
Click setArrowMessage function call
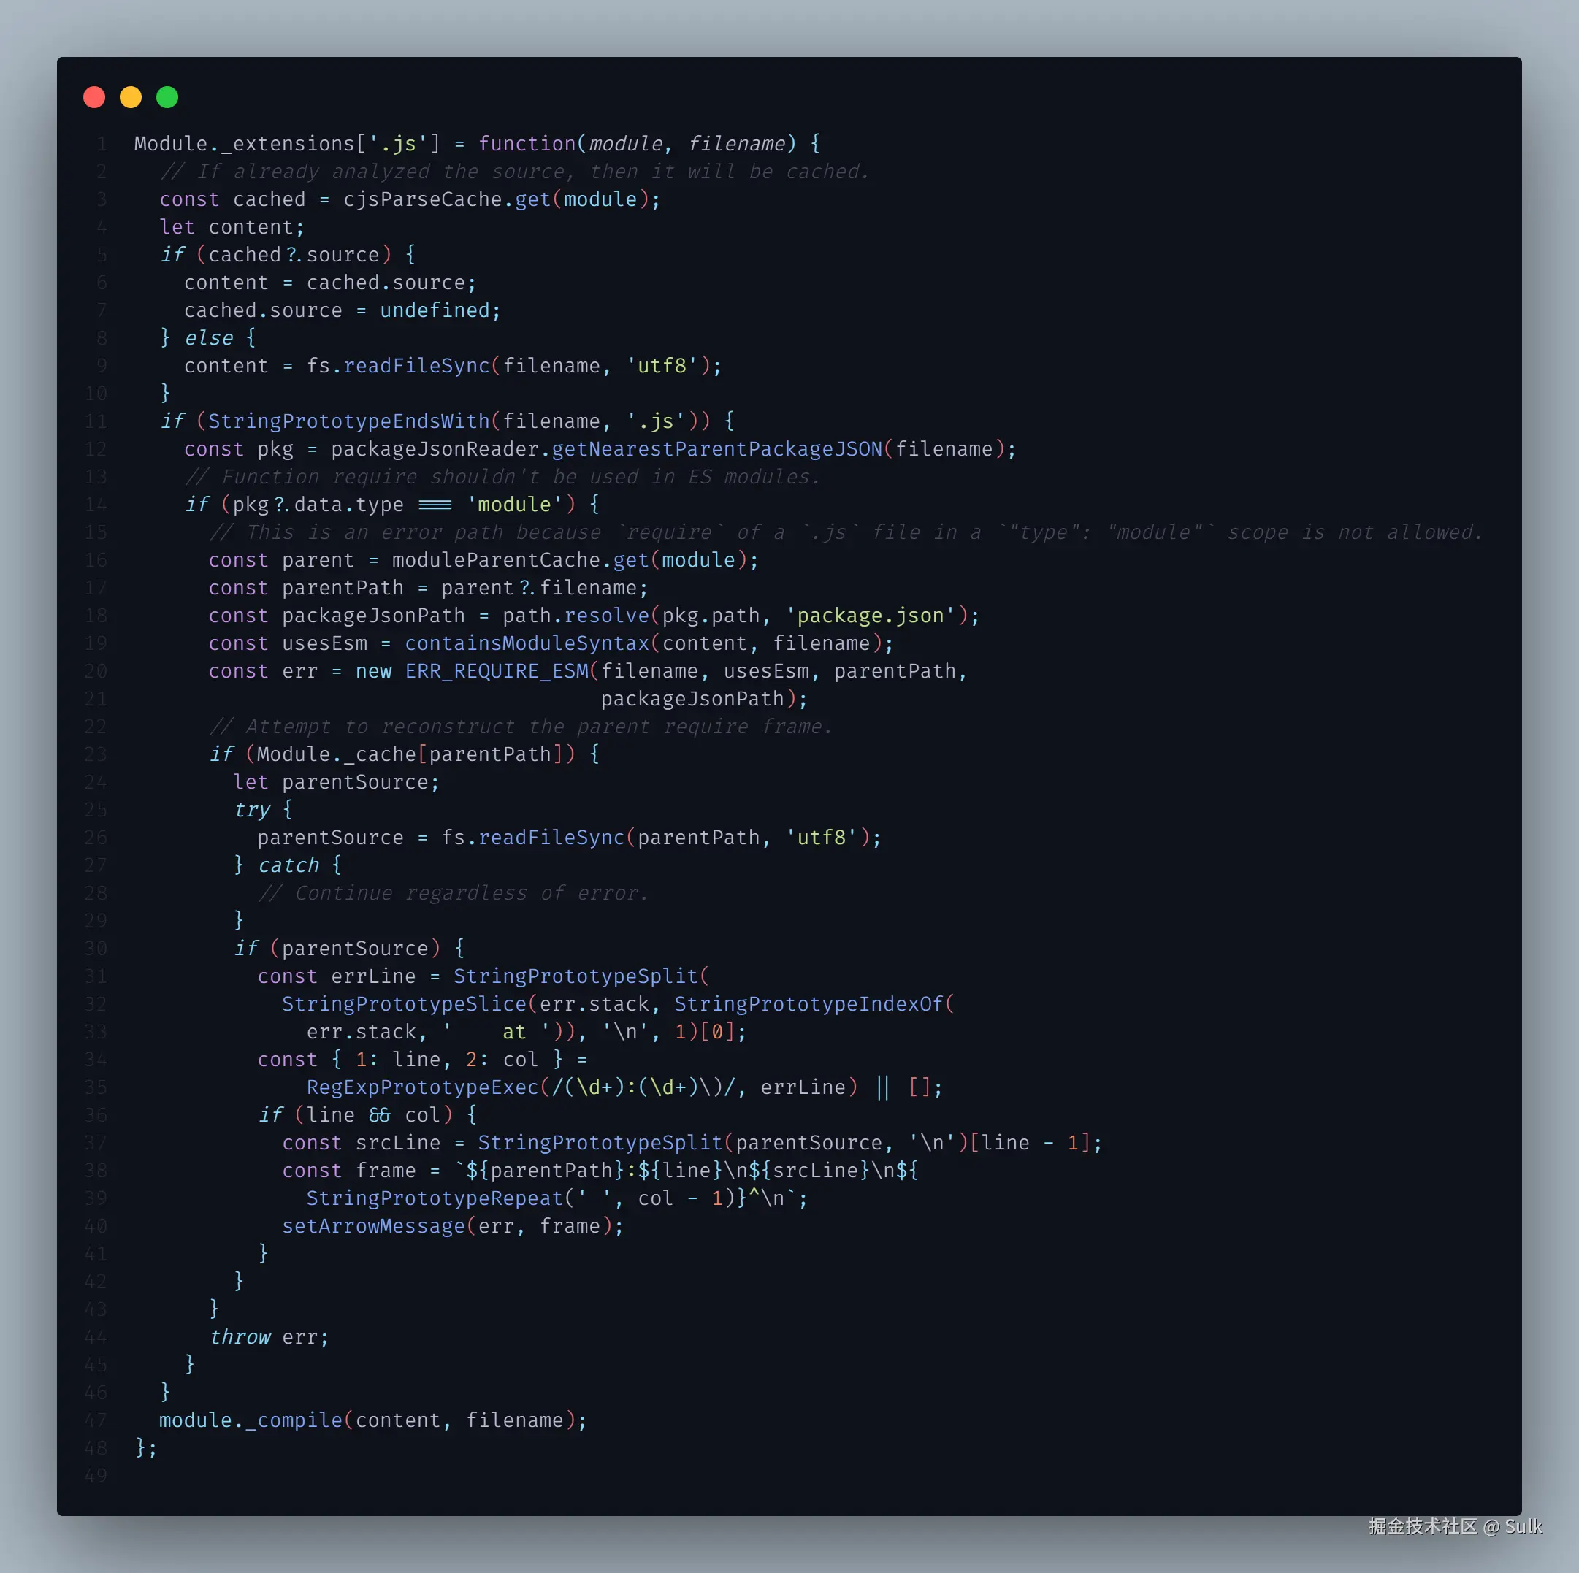coord(372,1225)
